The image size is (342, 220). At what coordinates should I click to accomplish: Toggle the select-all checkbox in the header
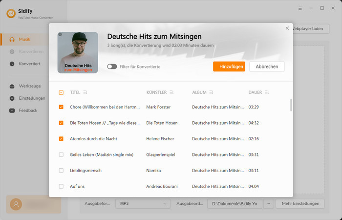coord(61,92)
